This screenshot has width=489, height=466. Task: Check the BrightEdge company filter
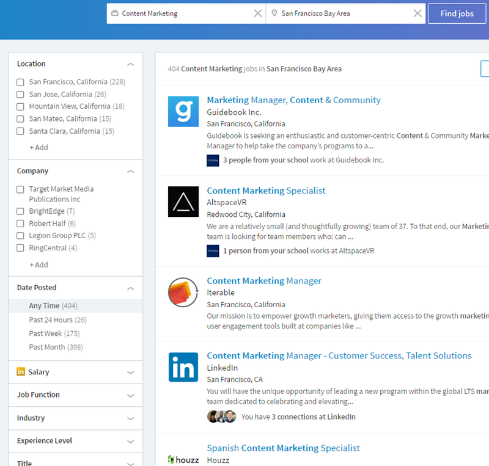(x=20, y=211)
